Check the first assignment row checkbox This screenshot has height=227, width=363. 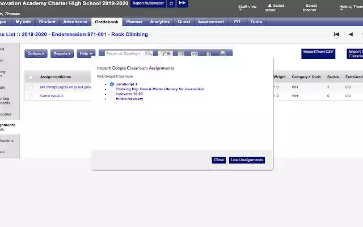pos(31,87)
